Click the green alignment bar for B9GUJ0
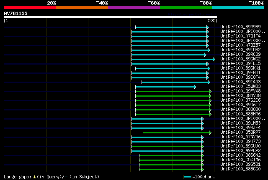This screenshot has height=180, width=268. [x=167, y=147]
